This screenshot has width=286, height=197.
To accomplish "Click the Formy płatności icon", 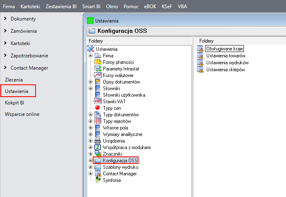I will tap(98, 62).
